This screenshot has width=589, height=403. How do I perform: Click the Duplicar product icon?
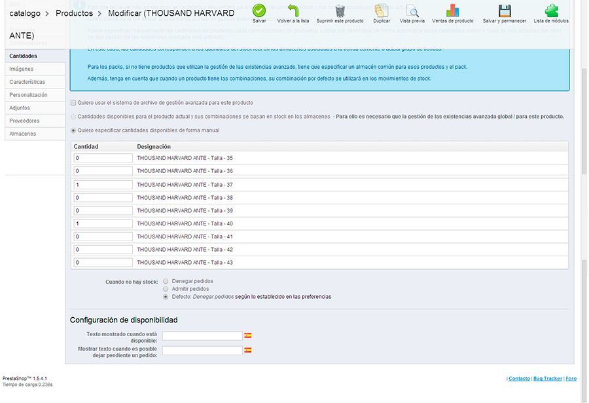(x=382, y=10)
